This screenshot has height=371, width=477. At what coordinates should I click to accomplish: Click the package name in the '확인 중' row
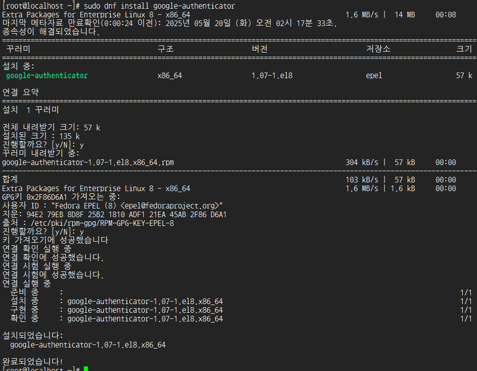[x=145, y=319]
